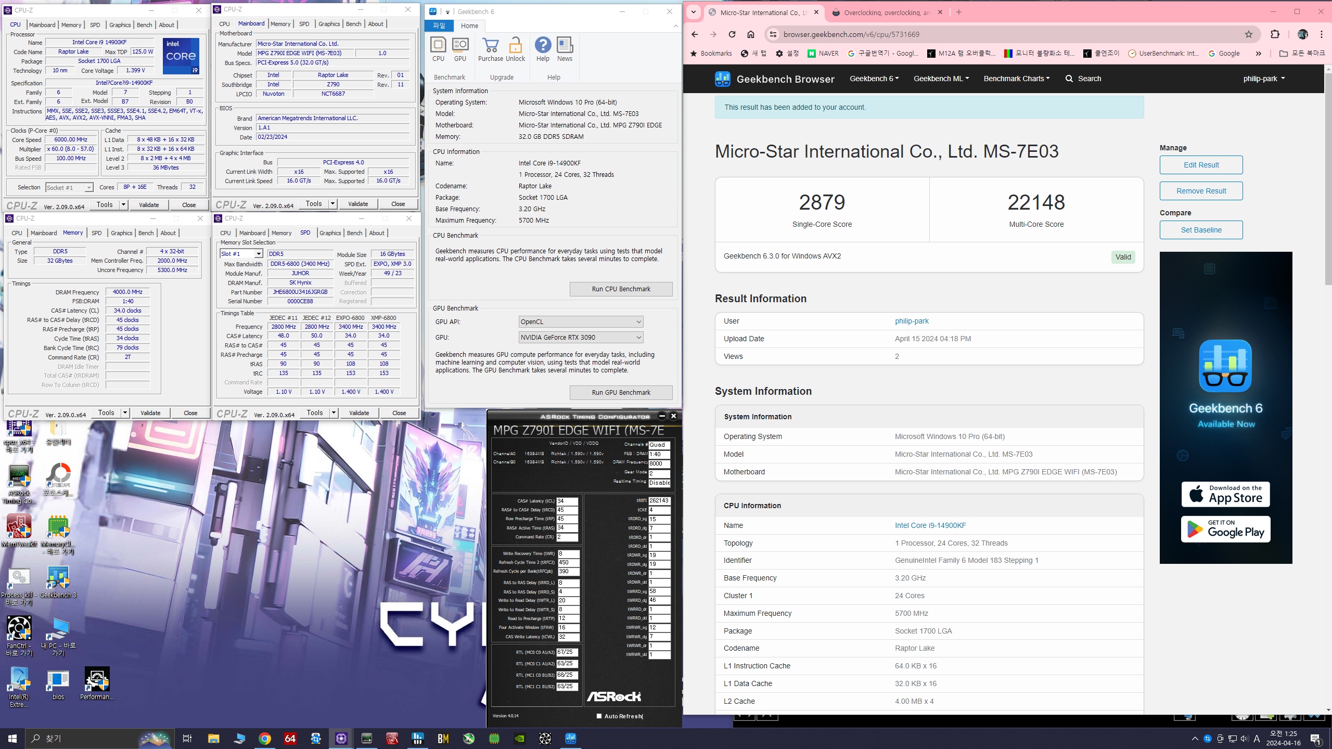Click the browser address bar URL
The width and height of the screenshot is (1332, 749).
click(x=851, y=34)
